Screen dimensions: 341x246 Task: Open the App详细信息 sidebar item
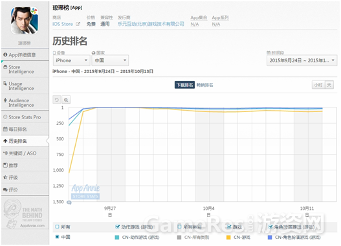(25, 55)
